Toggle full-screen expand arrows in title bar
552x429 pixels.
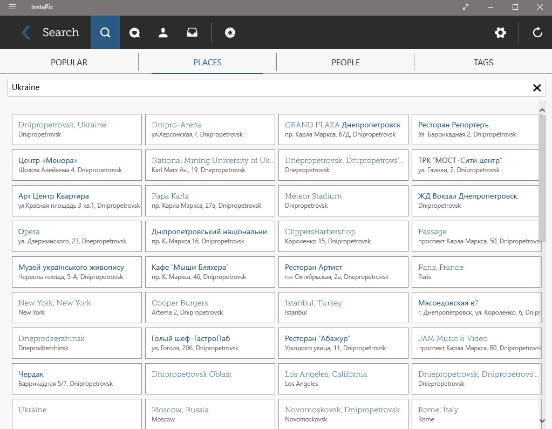(466, 7)
